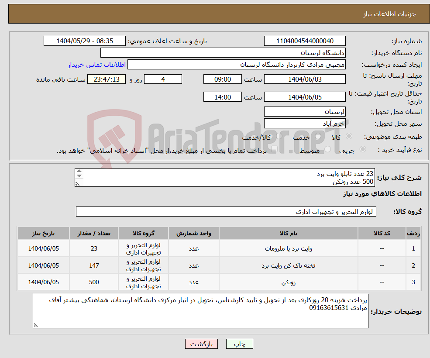Screen dimensions: 430x358
Task: Click item name وایت برد یا ملزومات
Action: [288, 248]
